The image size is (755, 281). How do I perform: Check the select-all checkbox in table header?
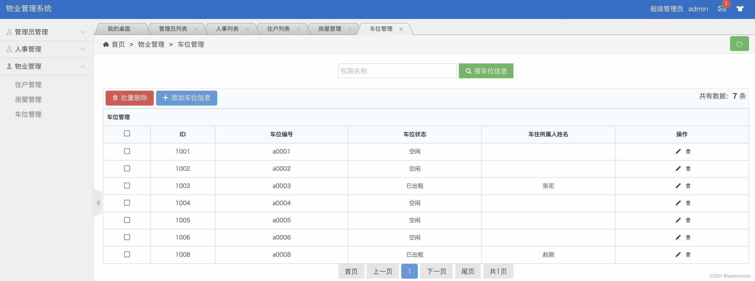[127, 134]
